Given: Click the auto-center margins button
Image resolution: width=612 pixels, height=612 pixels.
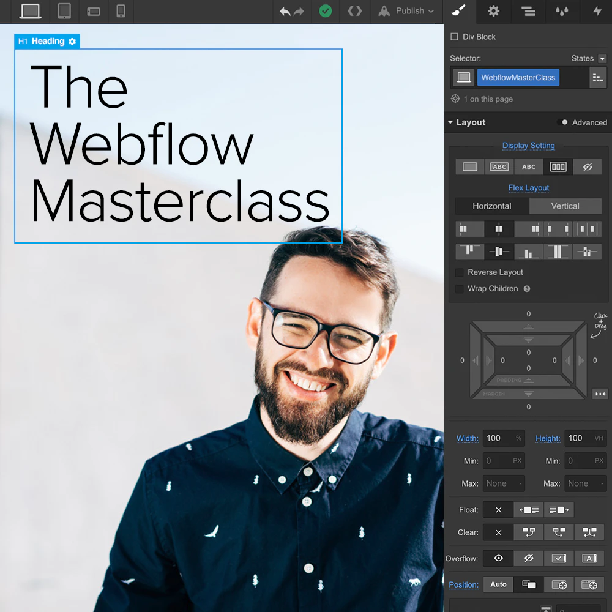Looking at the screenshot, I should tap(600, 394).
